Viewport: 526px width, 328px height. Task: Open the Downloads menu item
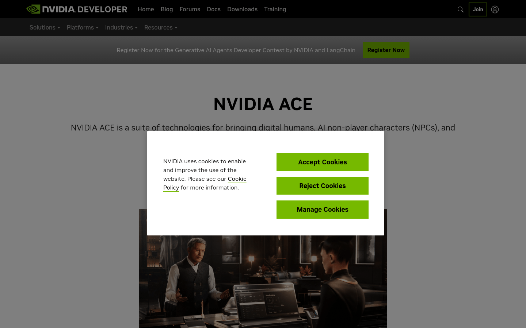[x=242, y=9]
